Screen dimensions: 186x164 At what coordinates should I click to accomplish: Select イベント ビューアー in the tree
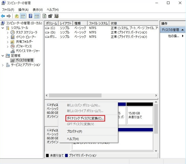(26, 37)
